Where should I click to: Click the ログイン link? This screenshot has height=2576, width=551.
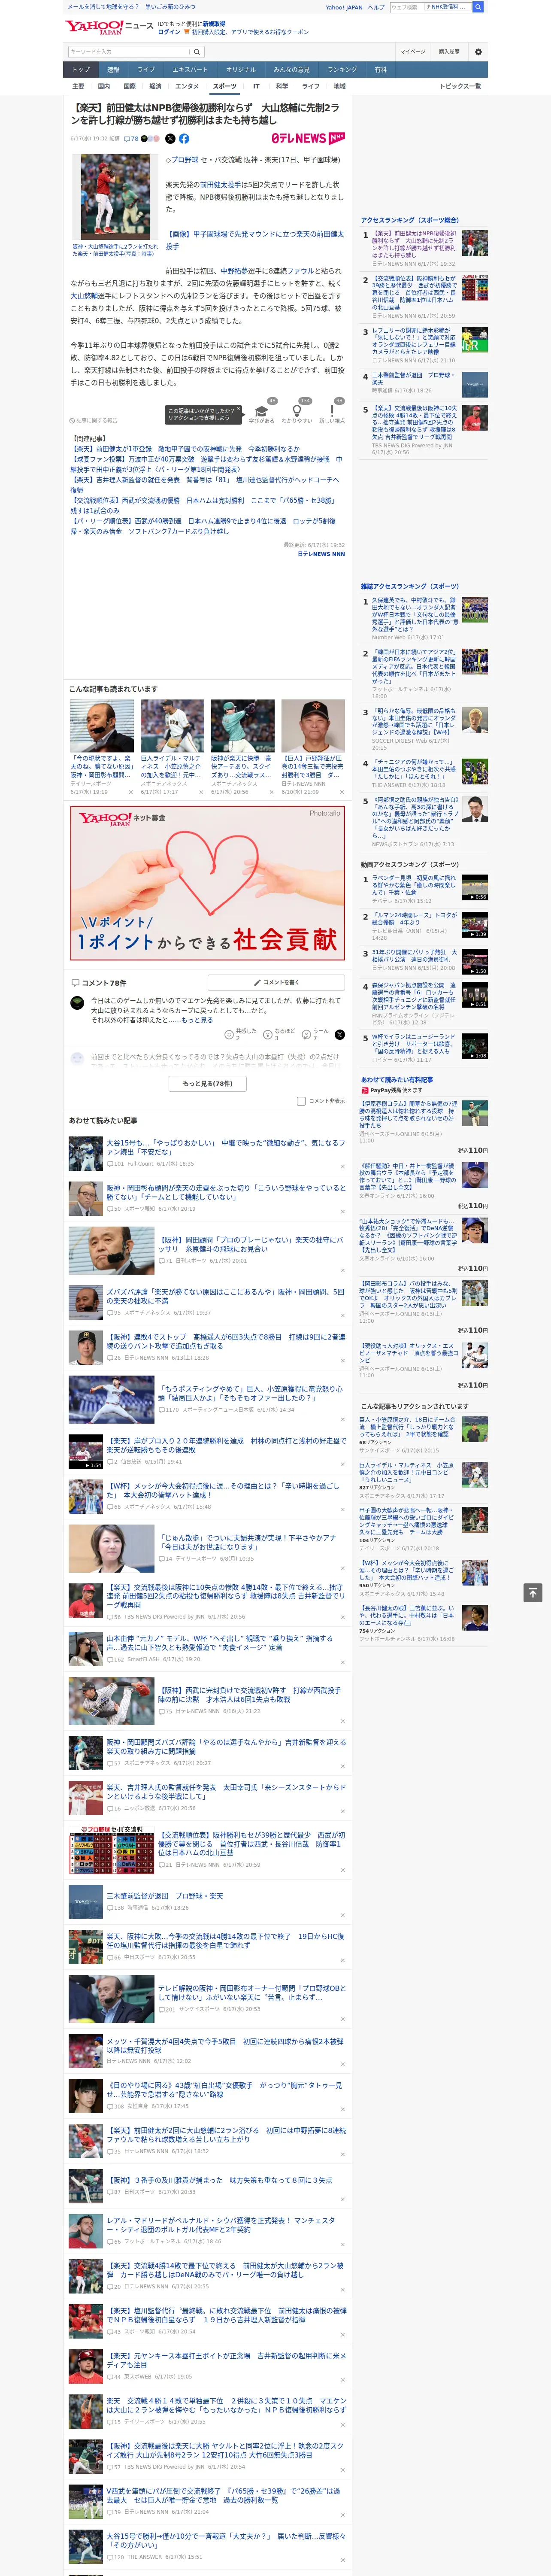[x=169, y=32]
